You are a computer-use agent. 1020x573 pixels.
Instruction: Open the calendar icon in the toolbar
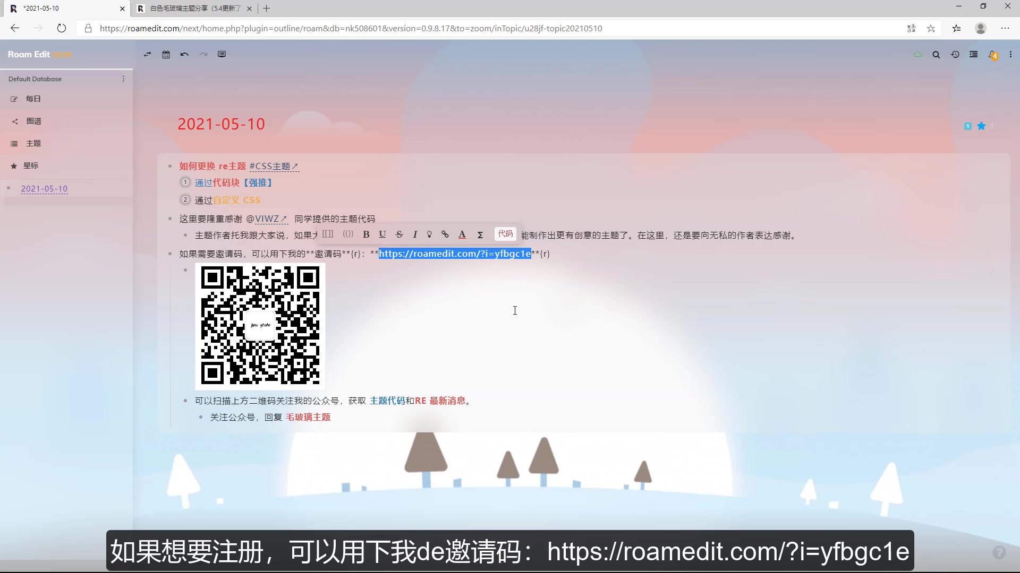[x=166, y=54]
